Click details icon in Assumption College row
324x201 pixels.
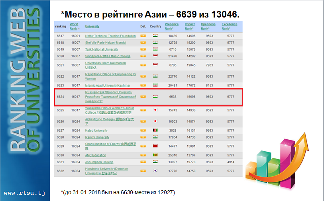(143, 162)
